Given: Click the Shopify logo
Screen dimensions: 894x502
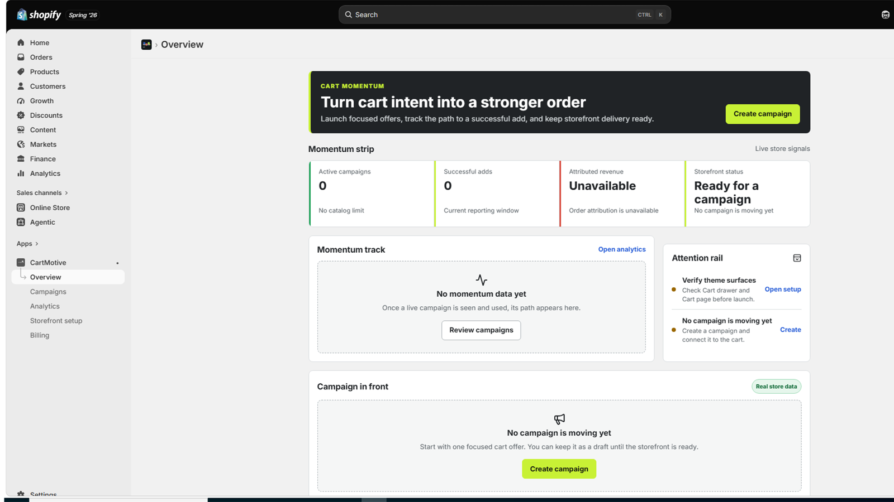Looking at the screenshot, I should 39,15.
